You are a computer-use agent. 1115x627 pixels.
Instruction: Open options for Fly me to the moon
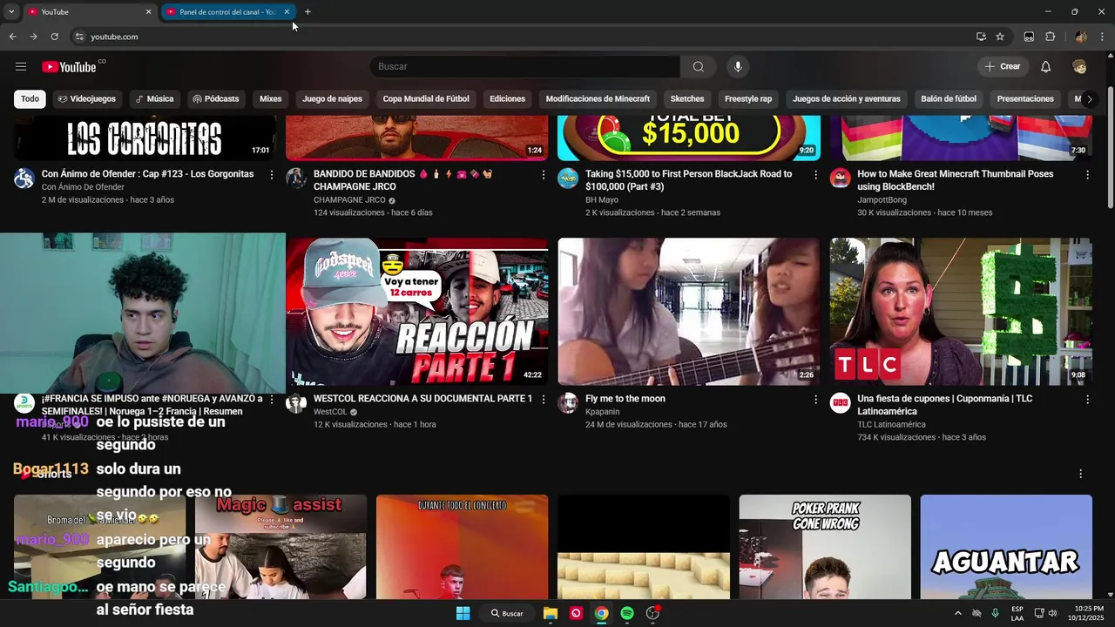click(815, 400)
